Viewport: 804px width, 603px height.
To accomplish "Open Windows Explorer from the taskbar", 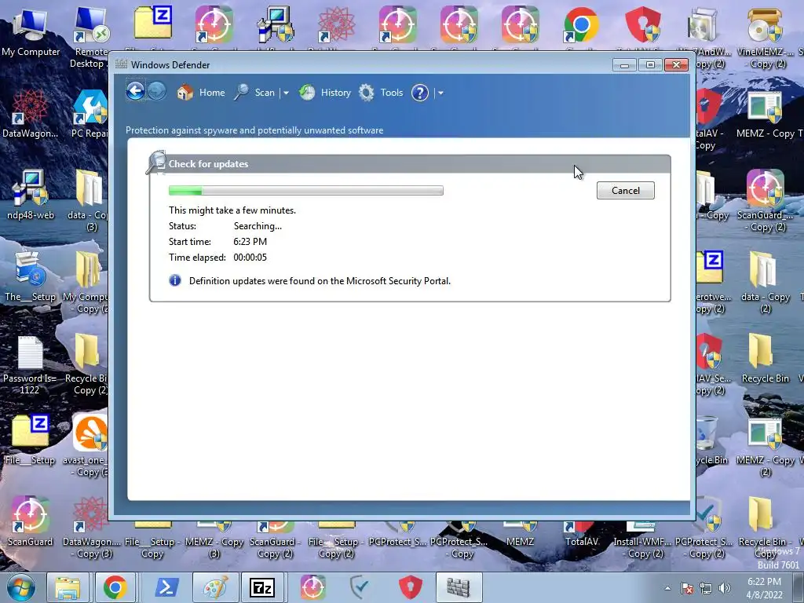I will (x=68, y=587).
